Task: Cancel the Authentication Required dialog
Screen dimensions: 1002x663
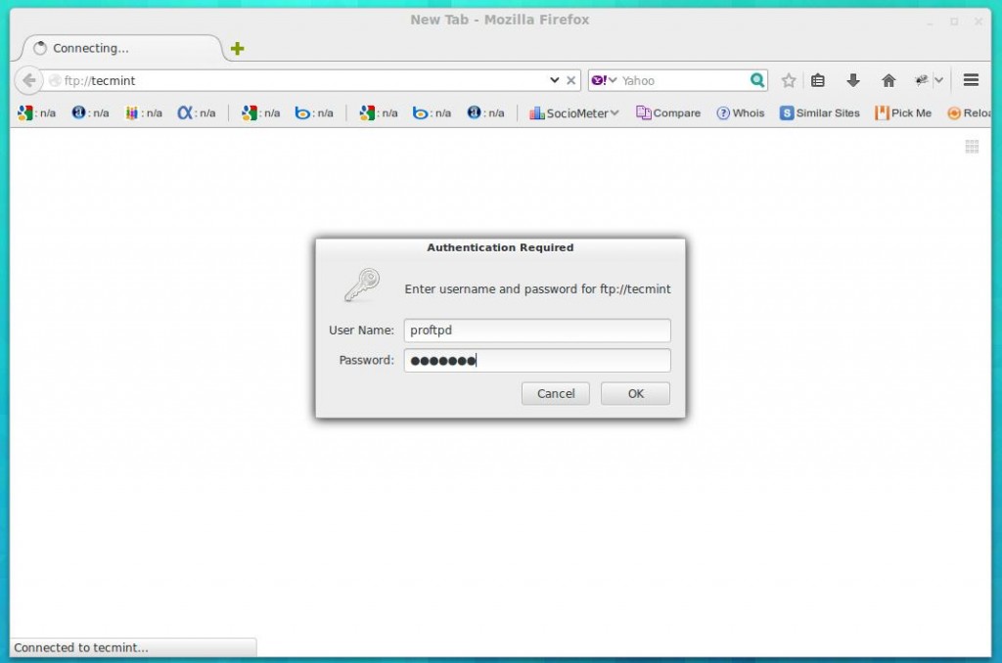Action: click(x=555, y=393)
